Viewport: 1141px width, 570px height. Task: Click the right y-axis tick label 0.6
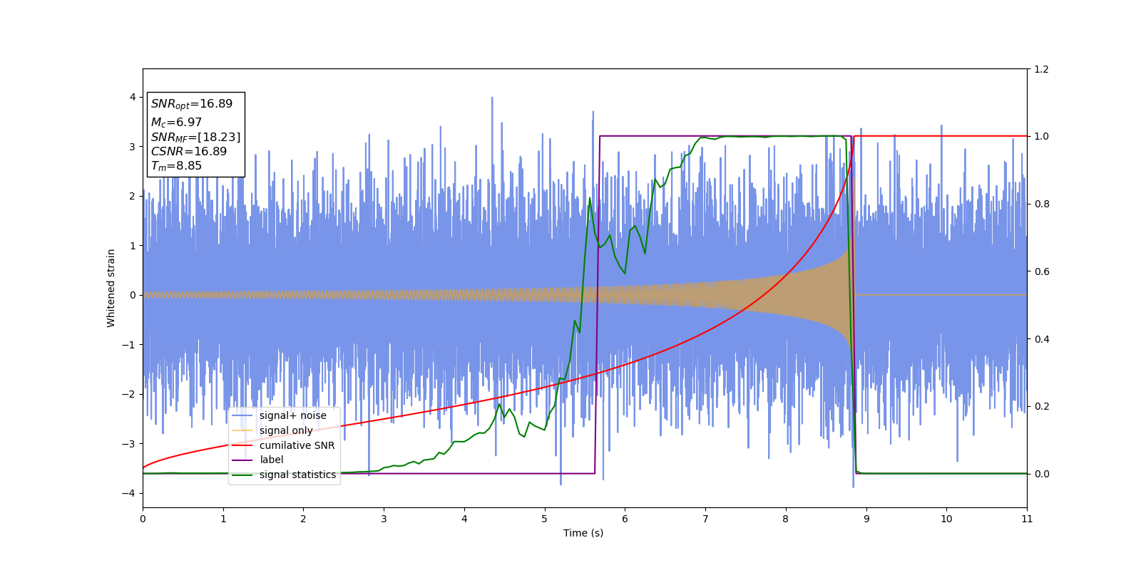1041,271
